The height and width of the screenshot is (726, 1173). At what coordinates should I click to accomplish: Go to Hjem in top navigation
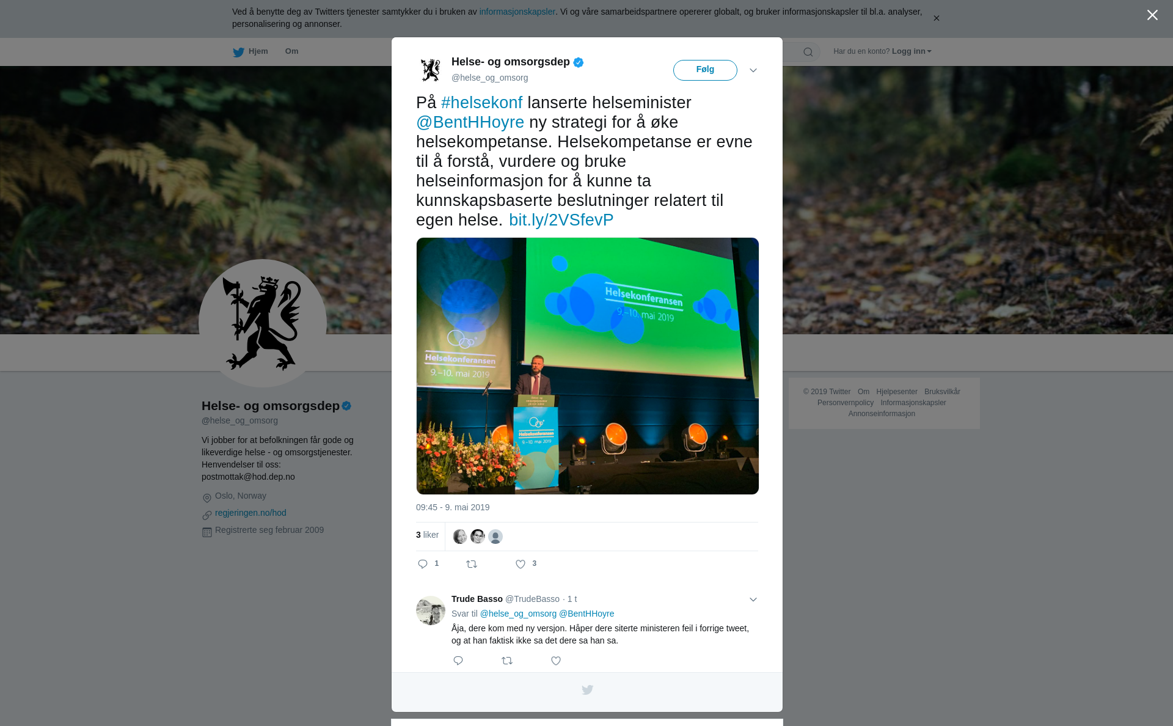[258, 51]
